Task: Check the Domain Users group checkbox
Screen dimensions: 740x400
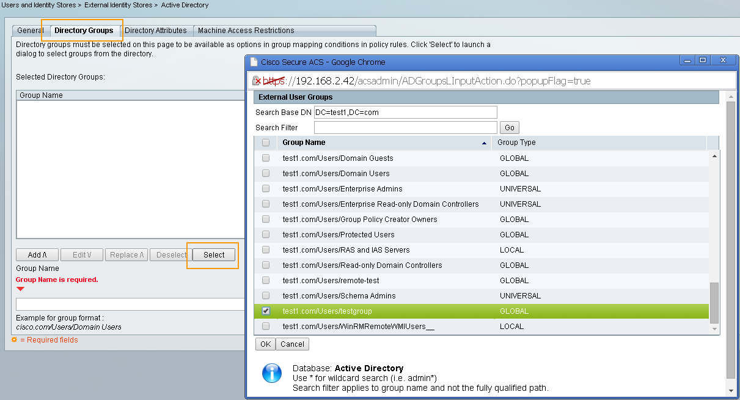Action: point(266,173)
